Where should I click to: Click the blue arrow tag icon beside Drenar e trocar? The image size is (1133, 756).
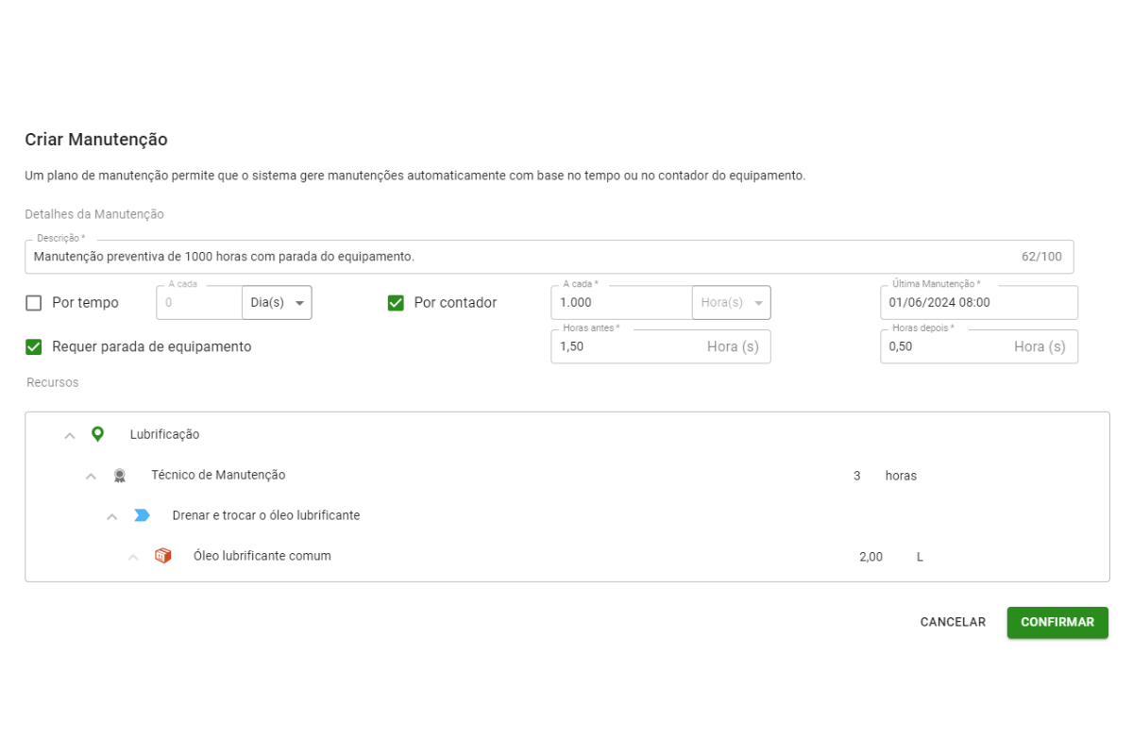(142, 515)
